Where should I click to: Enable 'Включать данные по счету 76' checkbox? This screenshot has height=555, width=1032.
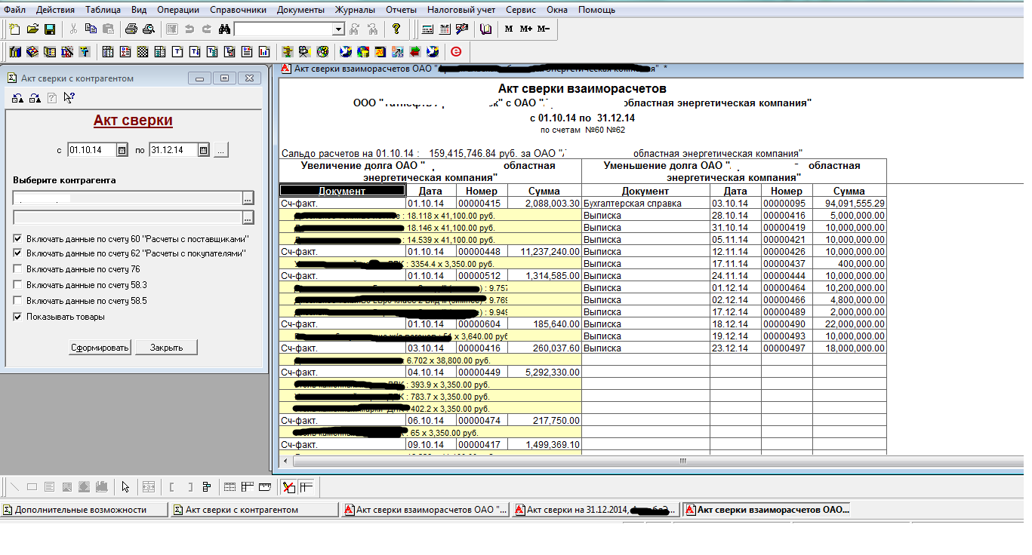point(17,269)
